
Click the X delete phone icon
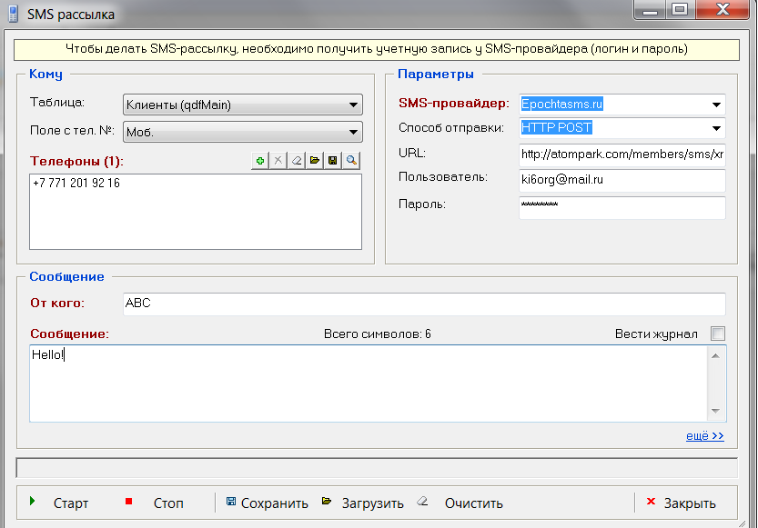tap(278, 161)
